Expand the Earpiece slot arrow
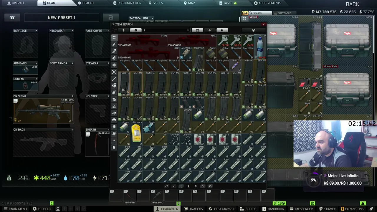 (36, 31)
